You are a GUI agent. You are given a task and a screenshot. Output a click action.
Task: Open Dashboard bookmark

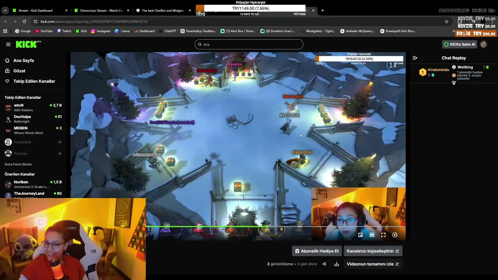click(144, 31)
